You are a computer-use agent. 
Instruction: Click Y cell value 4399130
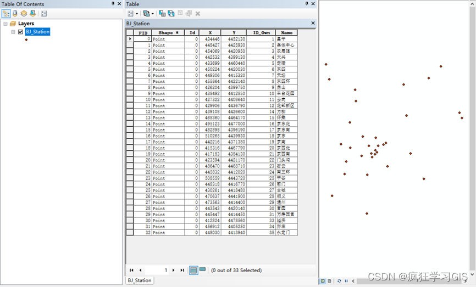234,57
